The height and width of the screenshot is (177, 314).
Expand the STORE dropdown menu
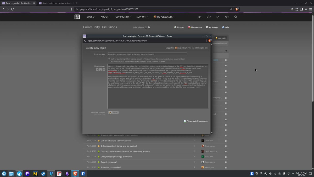[91, 17]
